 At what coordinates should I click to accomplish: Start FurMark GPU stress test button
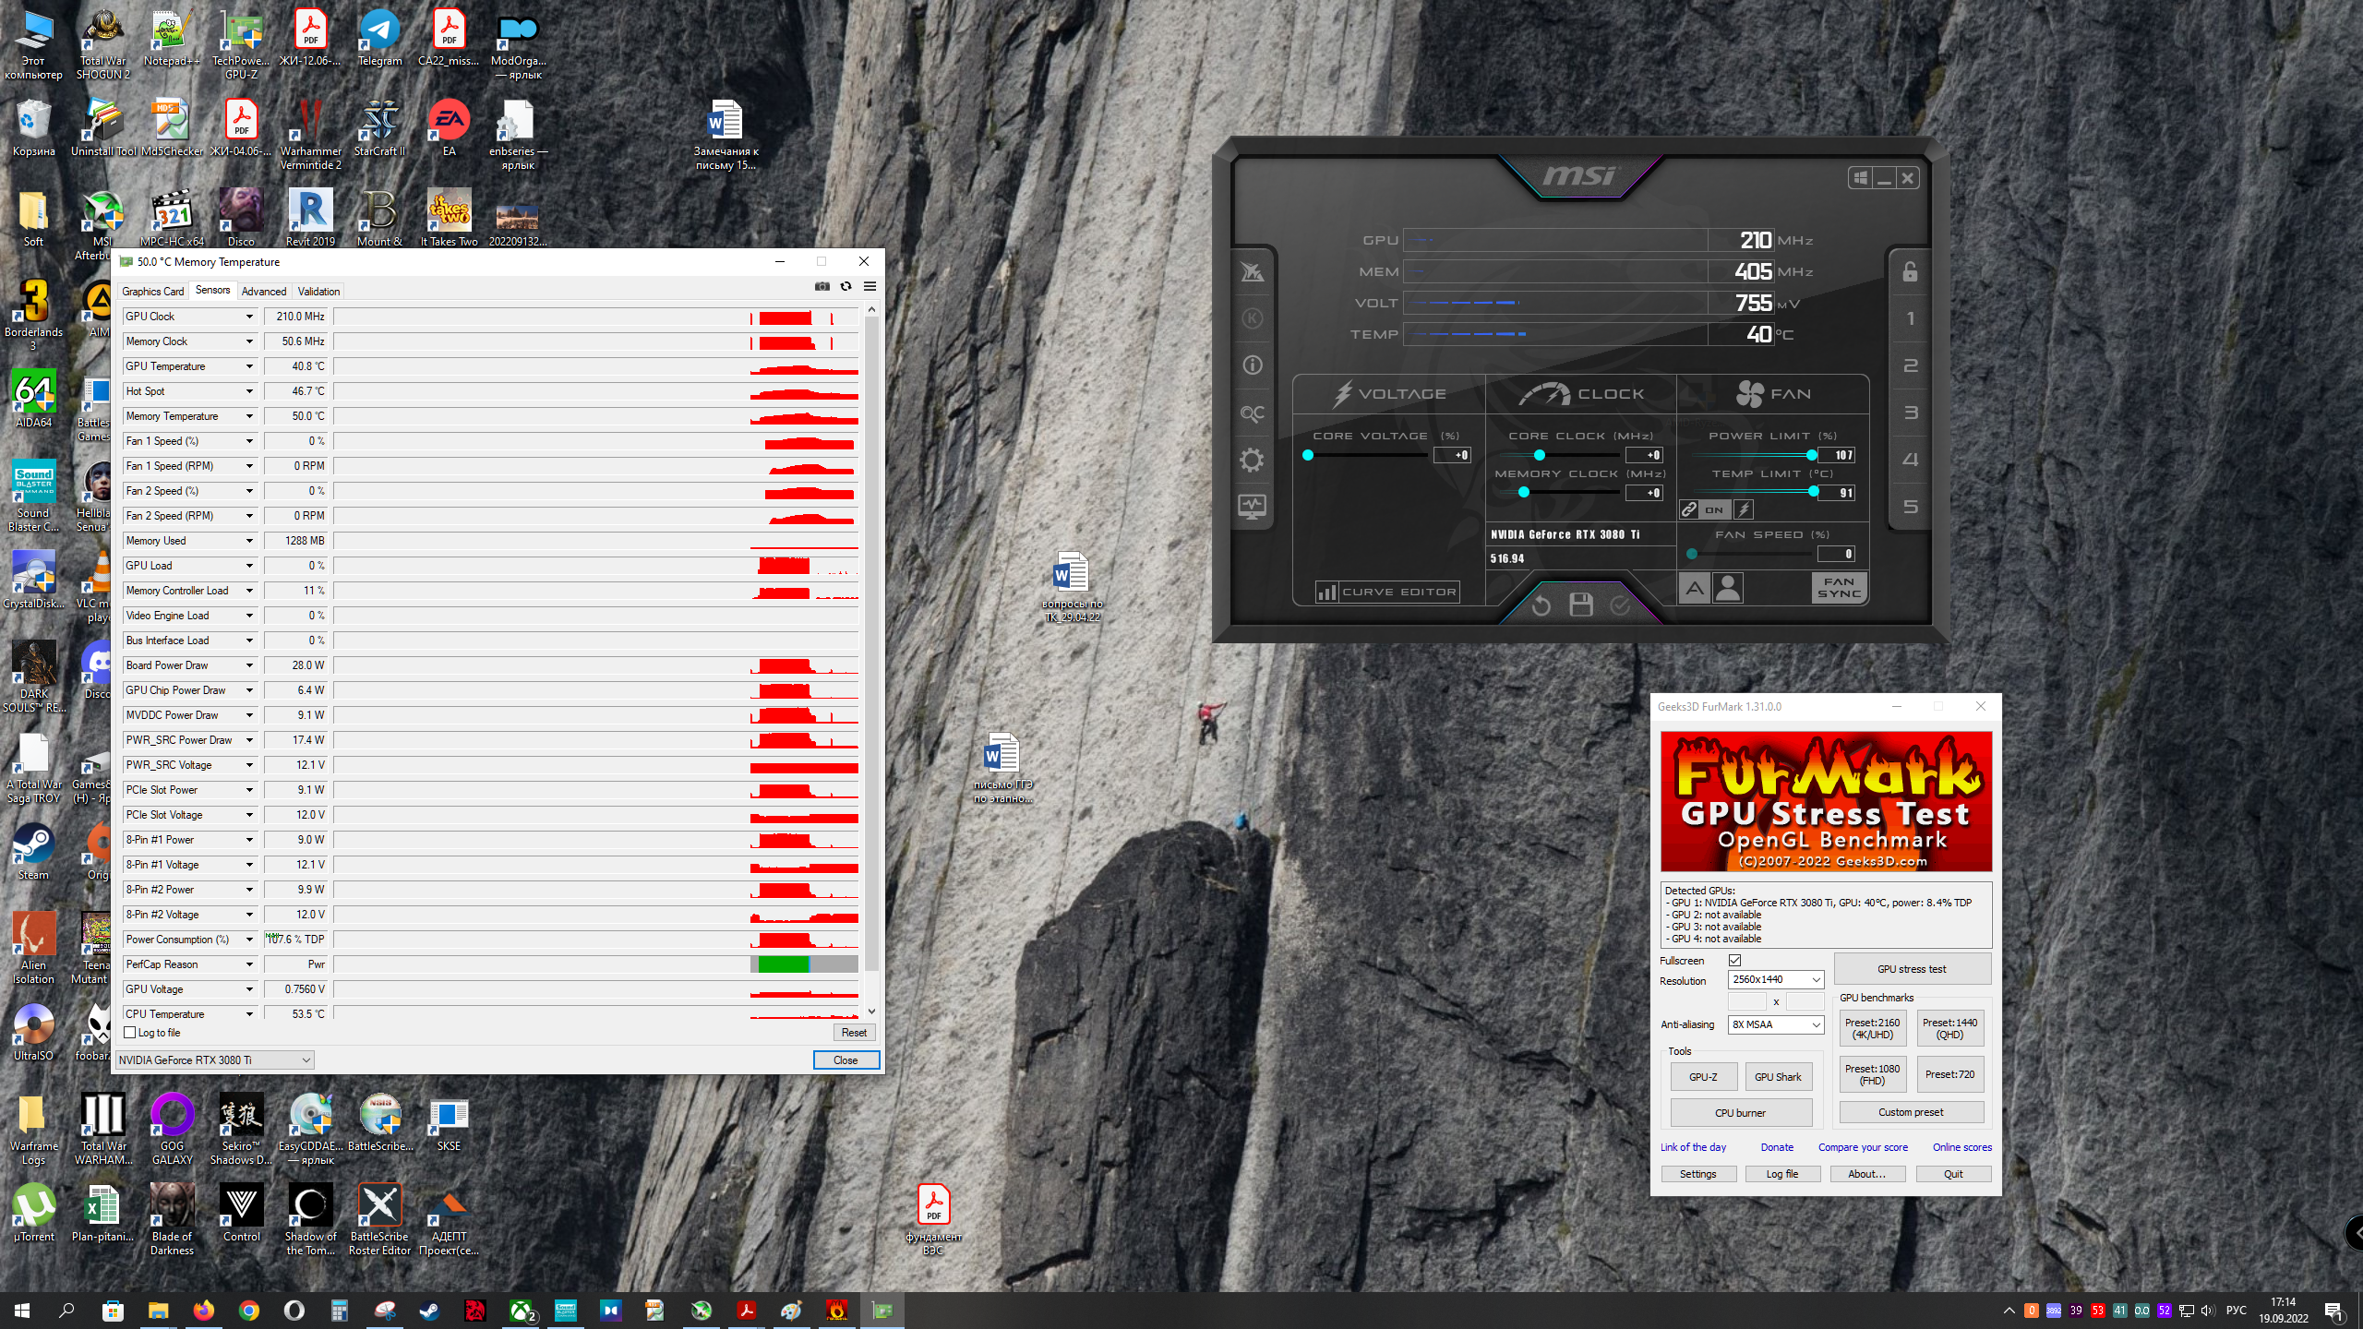tap(1911, 969)
